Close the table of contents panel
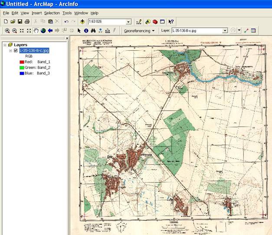Image resolution: width=272 pixels, height=235 pixels. coord(67,39)
